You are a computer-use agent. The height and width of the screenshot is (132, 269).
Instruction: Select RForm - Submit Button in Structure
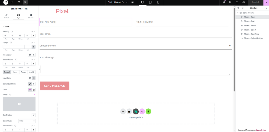click(252, 38)
